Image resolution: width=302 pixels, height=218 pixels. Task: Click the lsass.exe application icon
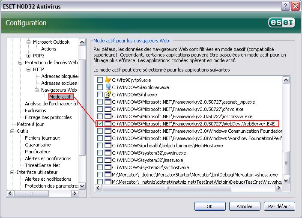tap(108, 160)
